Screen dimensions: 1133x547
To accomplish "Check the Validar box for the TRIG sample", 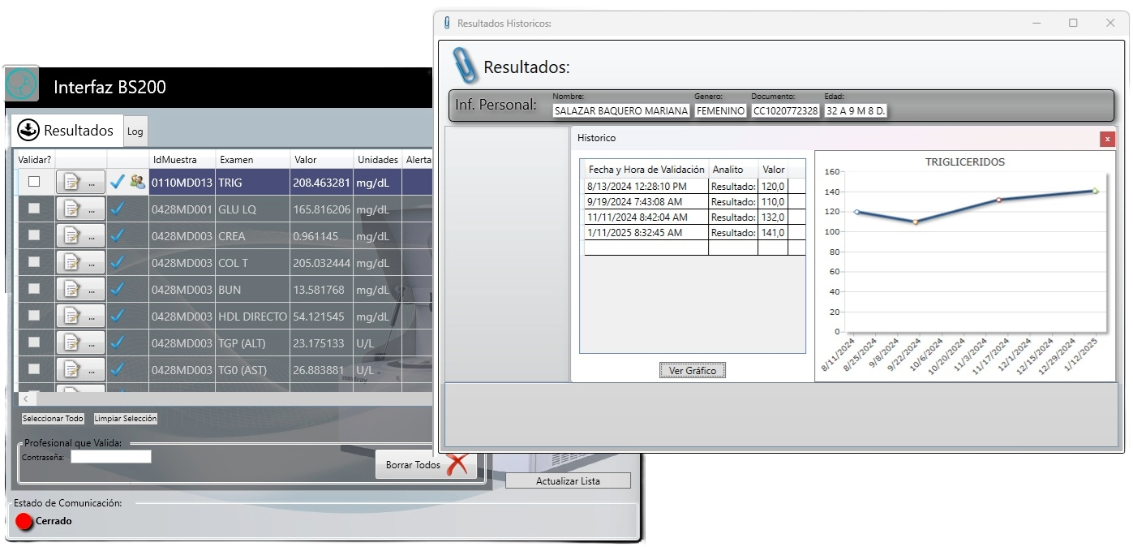I will [x=34, y=182].
